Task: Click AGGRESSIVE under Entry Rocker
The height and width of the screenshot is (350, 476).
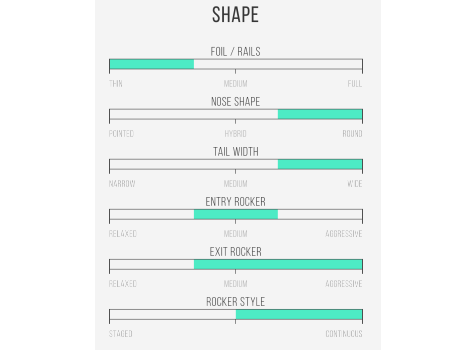Action: tap(344, 233)
